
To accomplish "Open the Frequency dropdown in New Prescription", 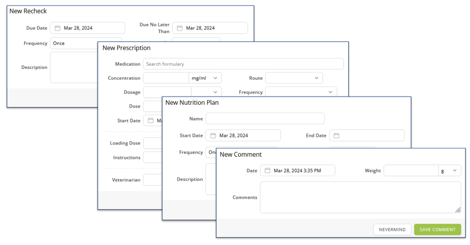I will tap(301, 92).
